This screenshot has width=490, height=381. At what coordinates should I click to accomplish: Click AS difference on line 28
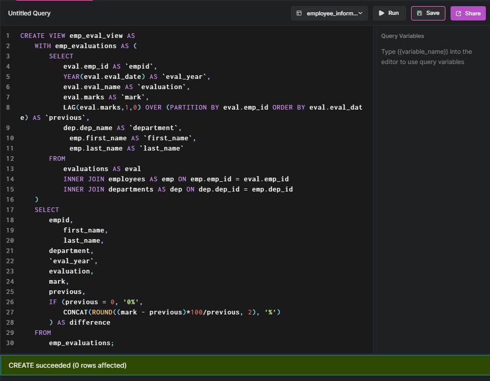pos(84,322)
